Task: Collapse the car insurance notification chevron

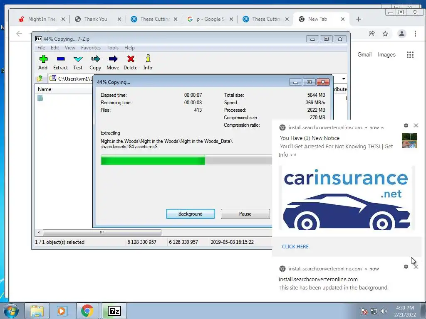Action: pos(382,128)
